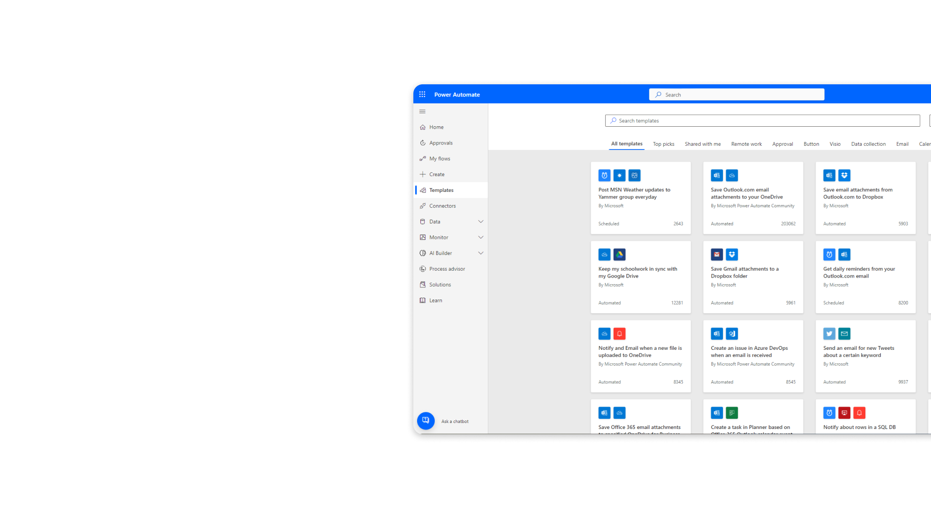Click the MSN Weather sun icon on Yammer card
The width and height of the screenshot is (931, 518).
pyautogui.click(x=620, y=176)
